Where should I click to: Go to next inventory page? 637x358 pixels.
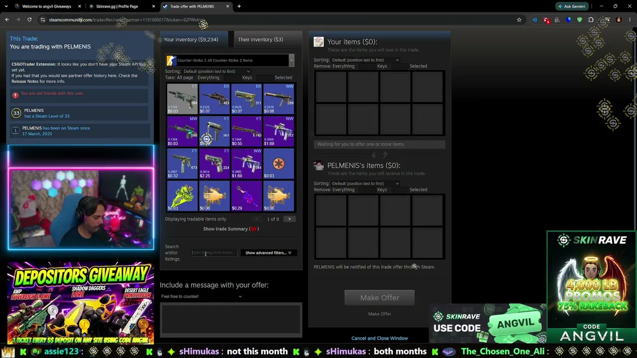[x=289, y=219]
